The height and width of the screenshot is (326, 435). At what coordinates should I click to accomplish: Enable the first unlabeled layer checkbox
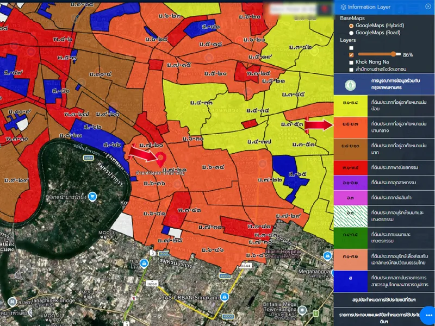(351, 48)
